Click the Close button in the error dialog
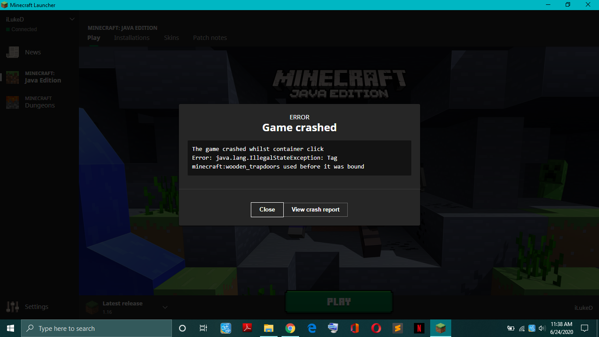The height and width of the screenshot is (337, 599). click(267, 210)
